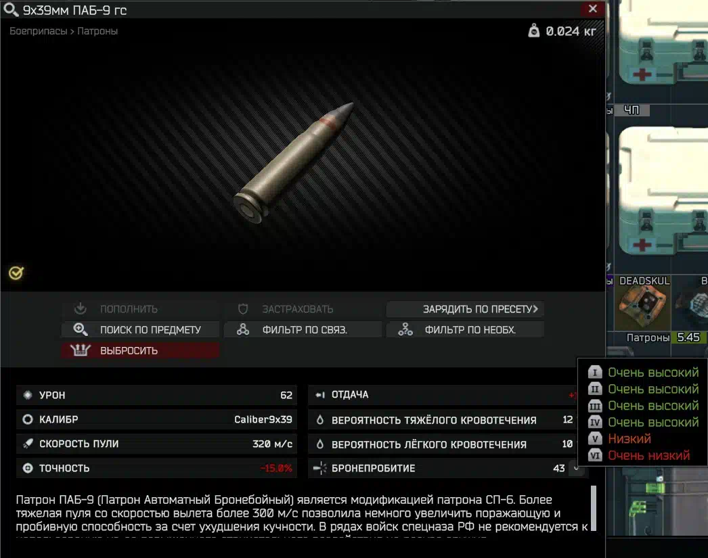This screenshot has height=558, width=708.
Task: Click the Очень низкий rating text
Action: pos(649,455)
